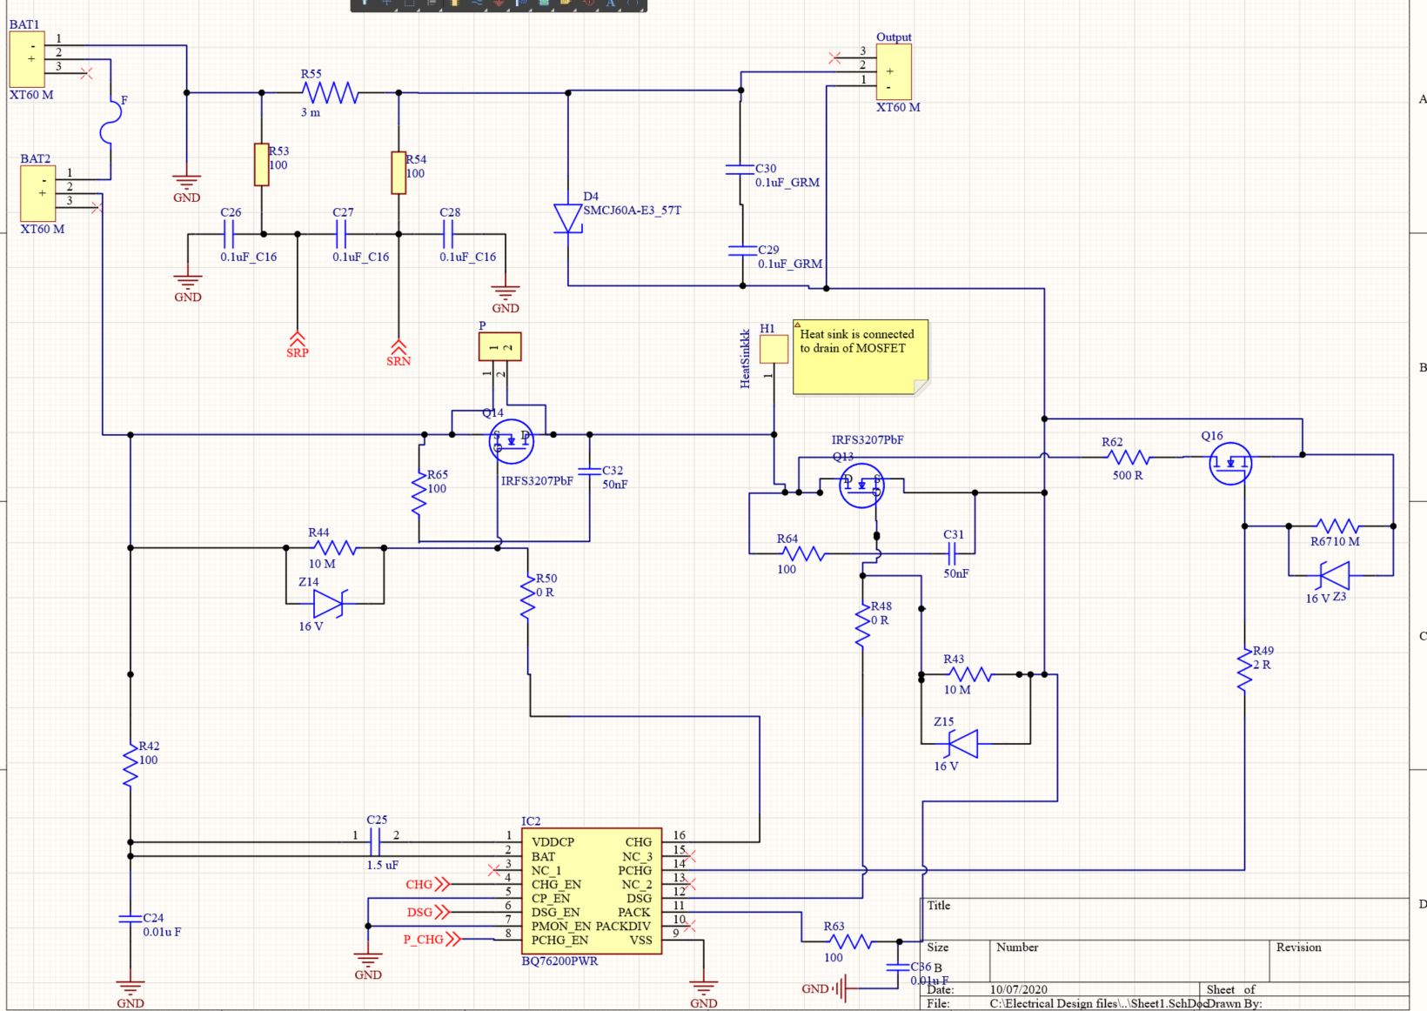Click the SMCJ60A-E3_57T part label

[633, 211]
